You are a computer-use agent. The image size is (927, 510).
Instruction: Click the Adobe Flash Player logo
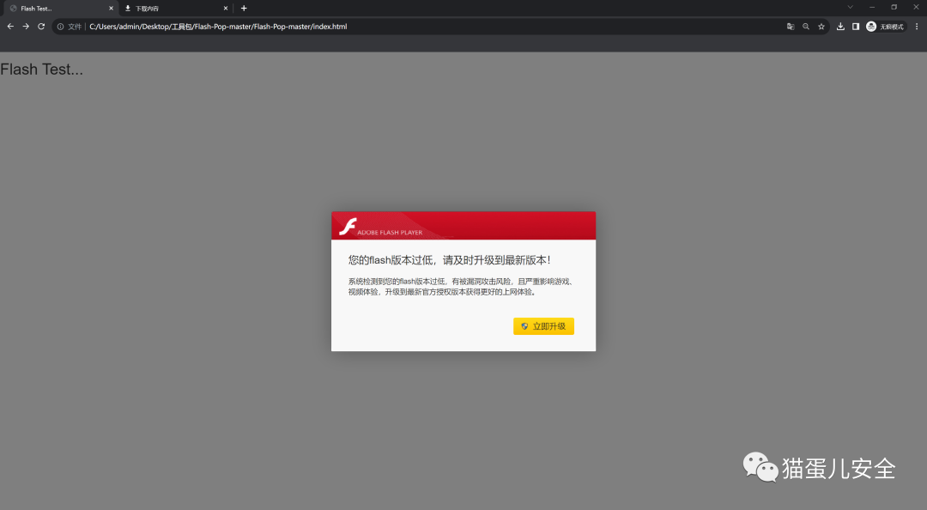click(381, 227)
